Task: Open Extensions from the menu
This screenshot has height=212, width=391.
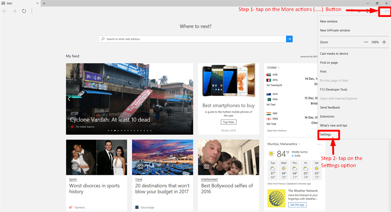Action: point(327,117)
